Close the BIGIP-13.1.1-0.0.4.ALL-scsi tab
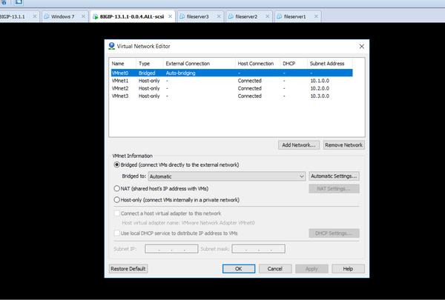This screenshot has height=300, width=445. tap(170, 16)
